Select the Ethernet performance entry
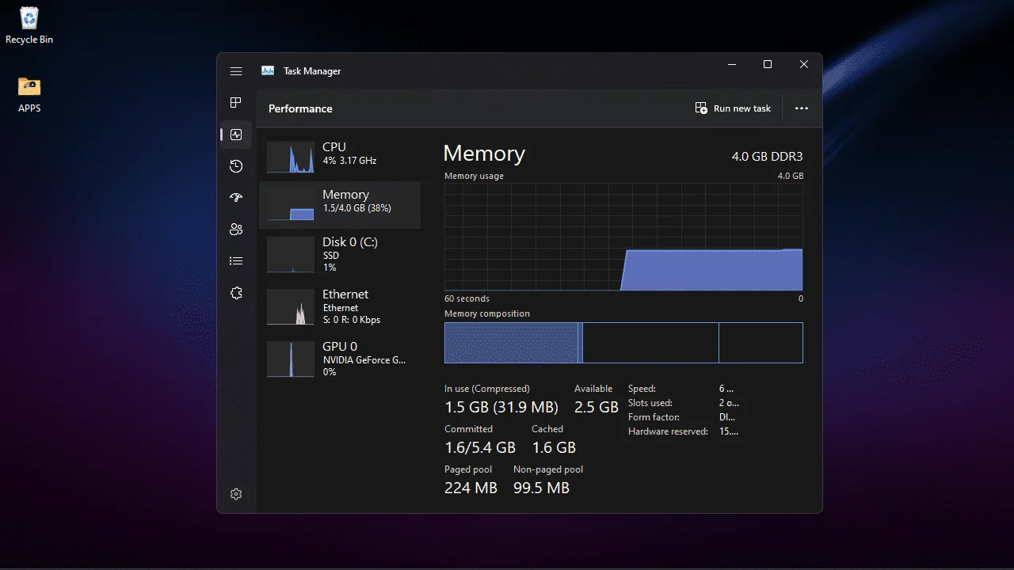Screen dimensions: 1014x570 click(340, 307)
